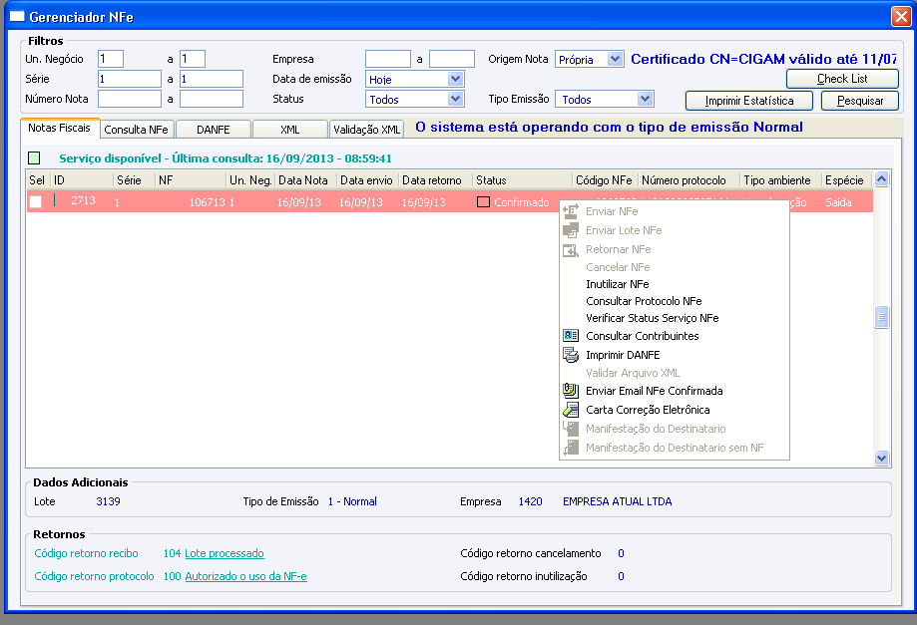Click the NF column header
The width and height of the screenshot is (917, 625).
191,179
